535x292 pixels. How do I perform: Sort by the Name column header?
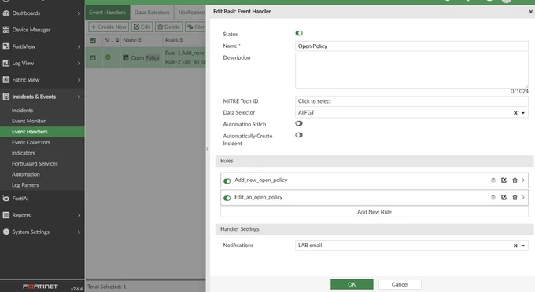[x=132, y=40]
